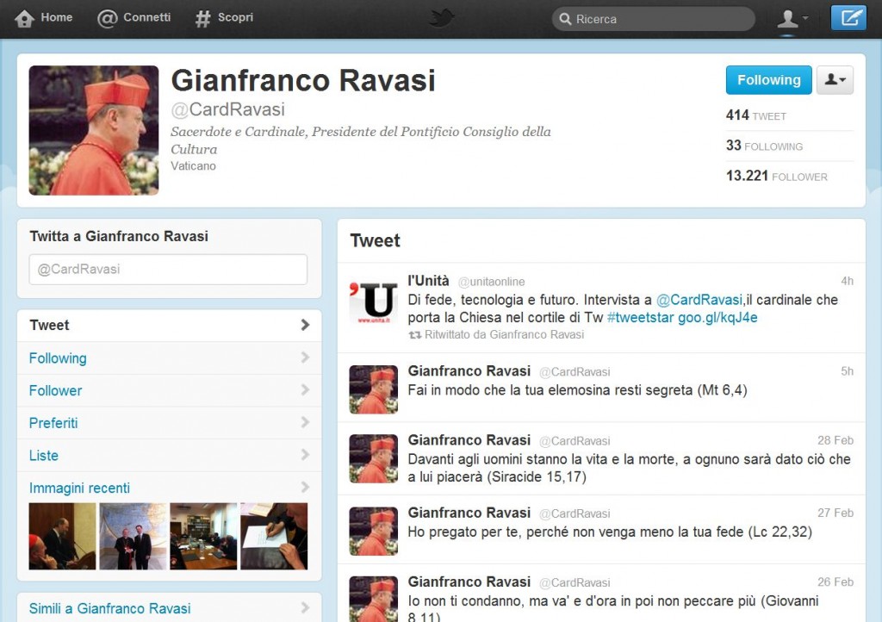The image size is (882, 622).
Task: Open the 27 Feb tweet timestamp
Action: click(x=835, y=513)
